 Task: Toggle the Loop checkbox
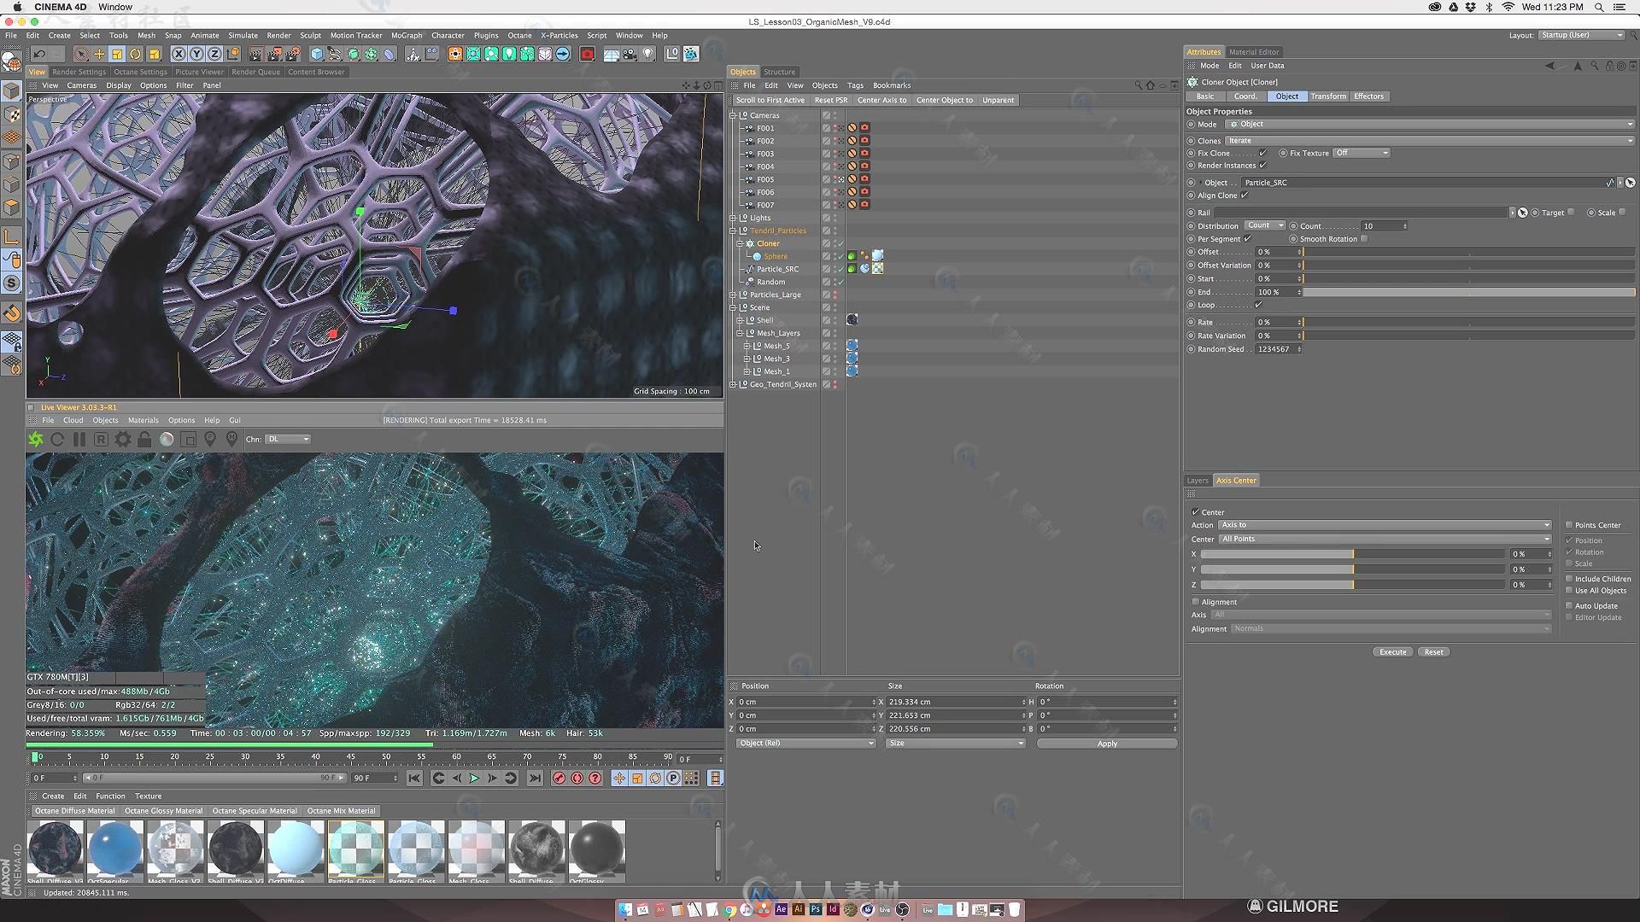tap(1258, 305)
